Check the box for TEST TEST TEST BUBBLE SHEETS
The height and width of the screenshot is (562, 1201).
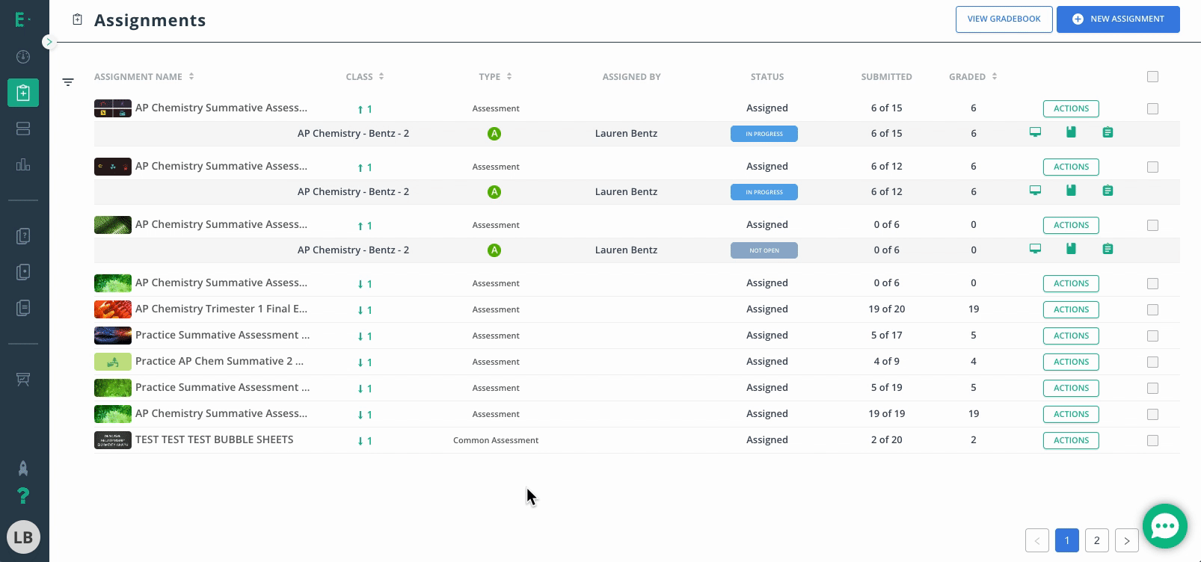click(1152, 441)
